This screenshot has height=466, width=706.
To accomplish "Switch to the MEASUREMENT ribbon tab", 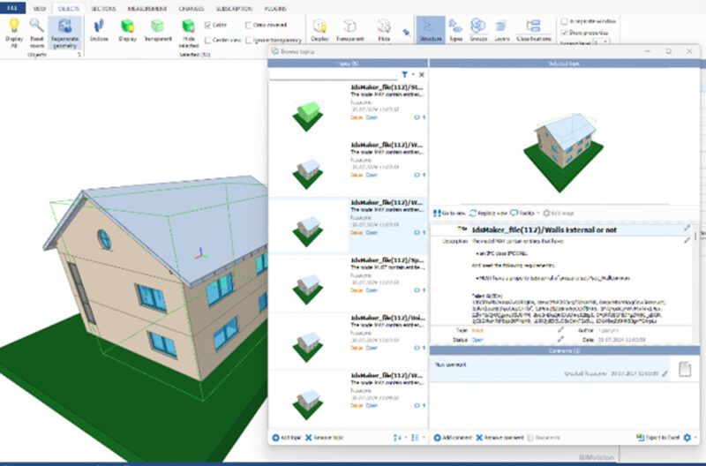I will pyautogui.click(x=147, y=9).
